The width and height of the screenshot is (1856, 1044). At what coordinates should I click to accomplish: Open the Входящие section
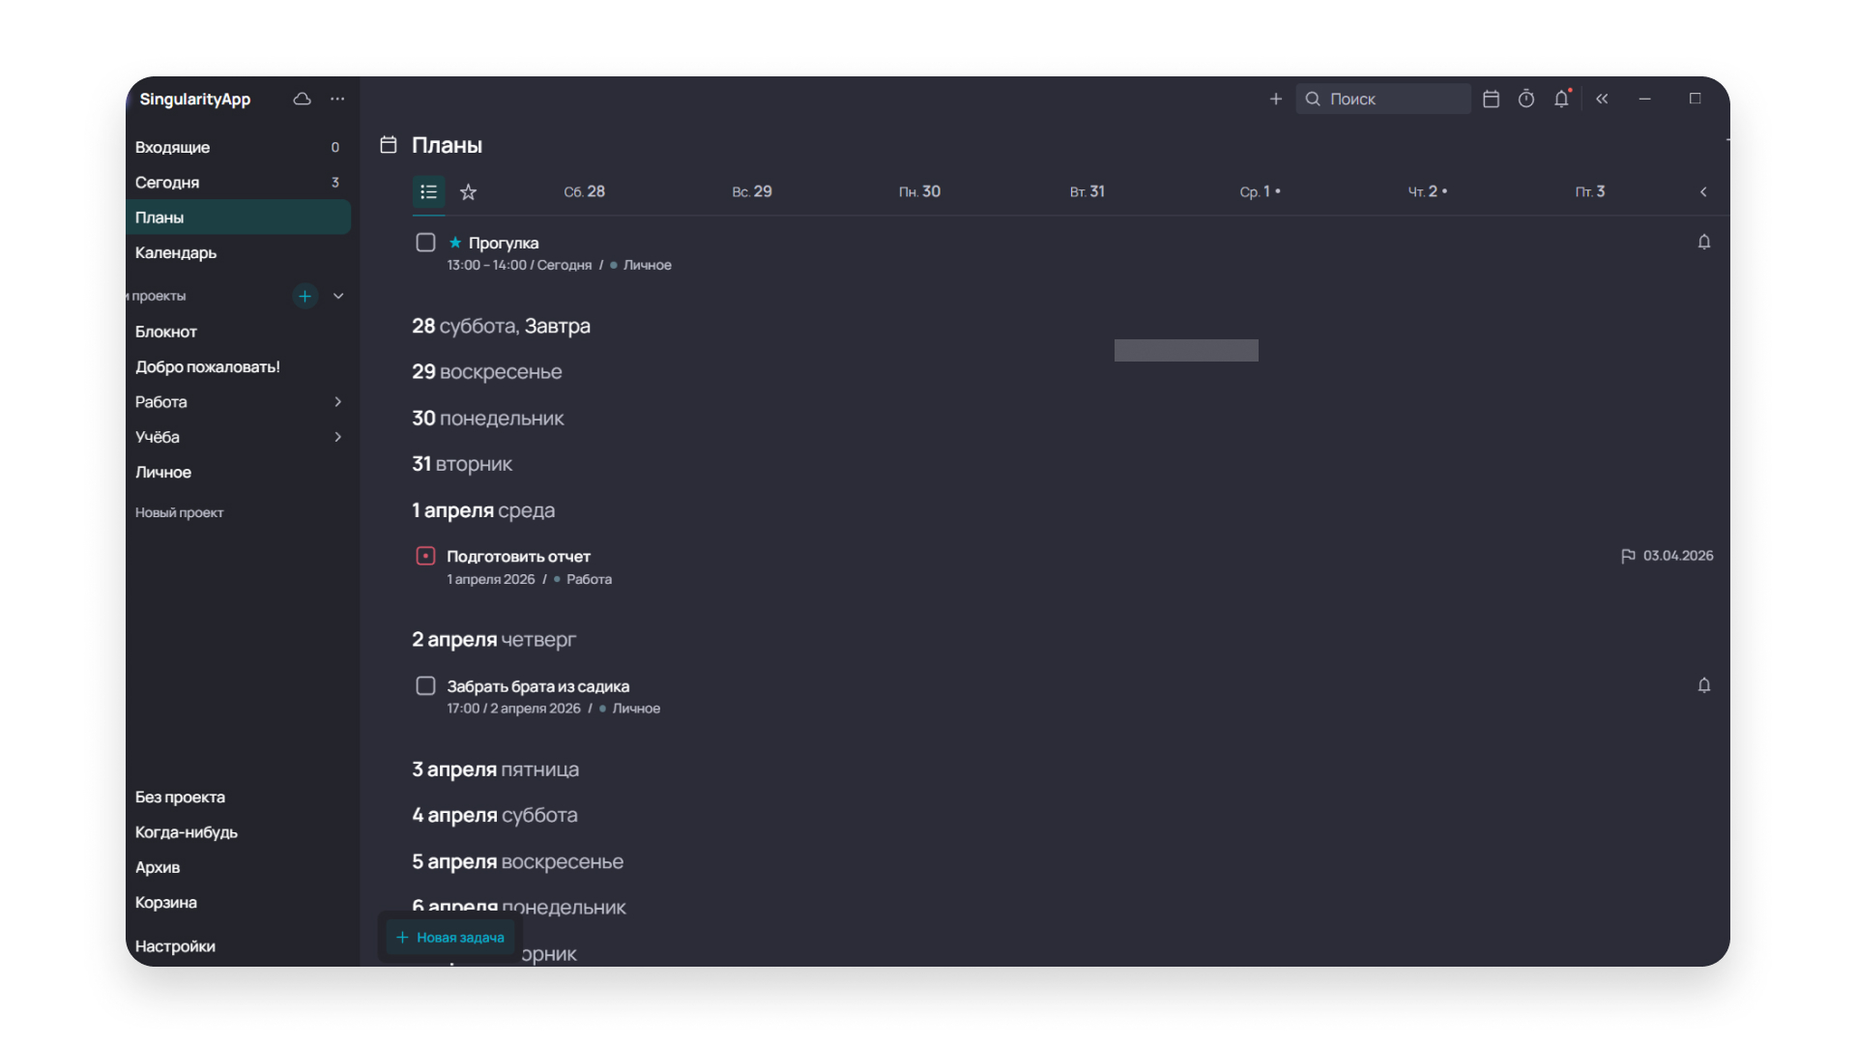point(172,147)
